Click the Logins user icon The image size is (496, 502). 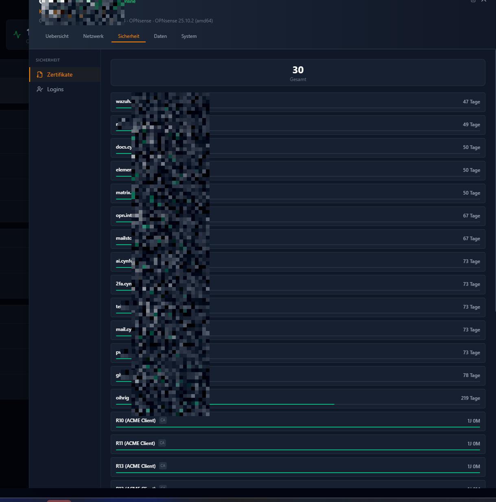(39, 89)
